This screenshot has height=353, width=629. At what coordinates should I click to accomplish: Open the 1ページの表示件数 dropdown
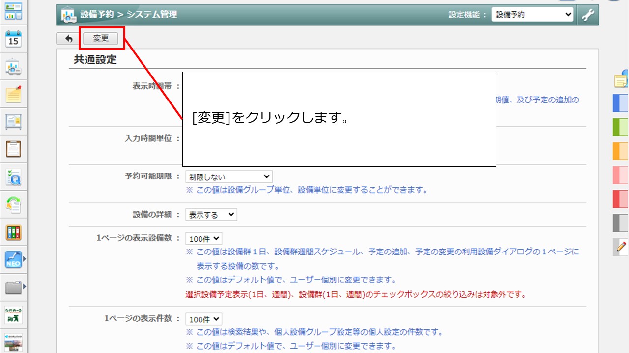203,319
